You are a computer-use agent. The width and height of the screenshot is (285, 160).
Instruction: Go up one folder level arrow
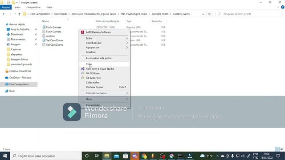tap(19, 14)
